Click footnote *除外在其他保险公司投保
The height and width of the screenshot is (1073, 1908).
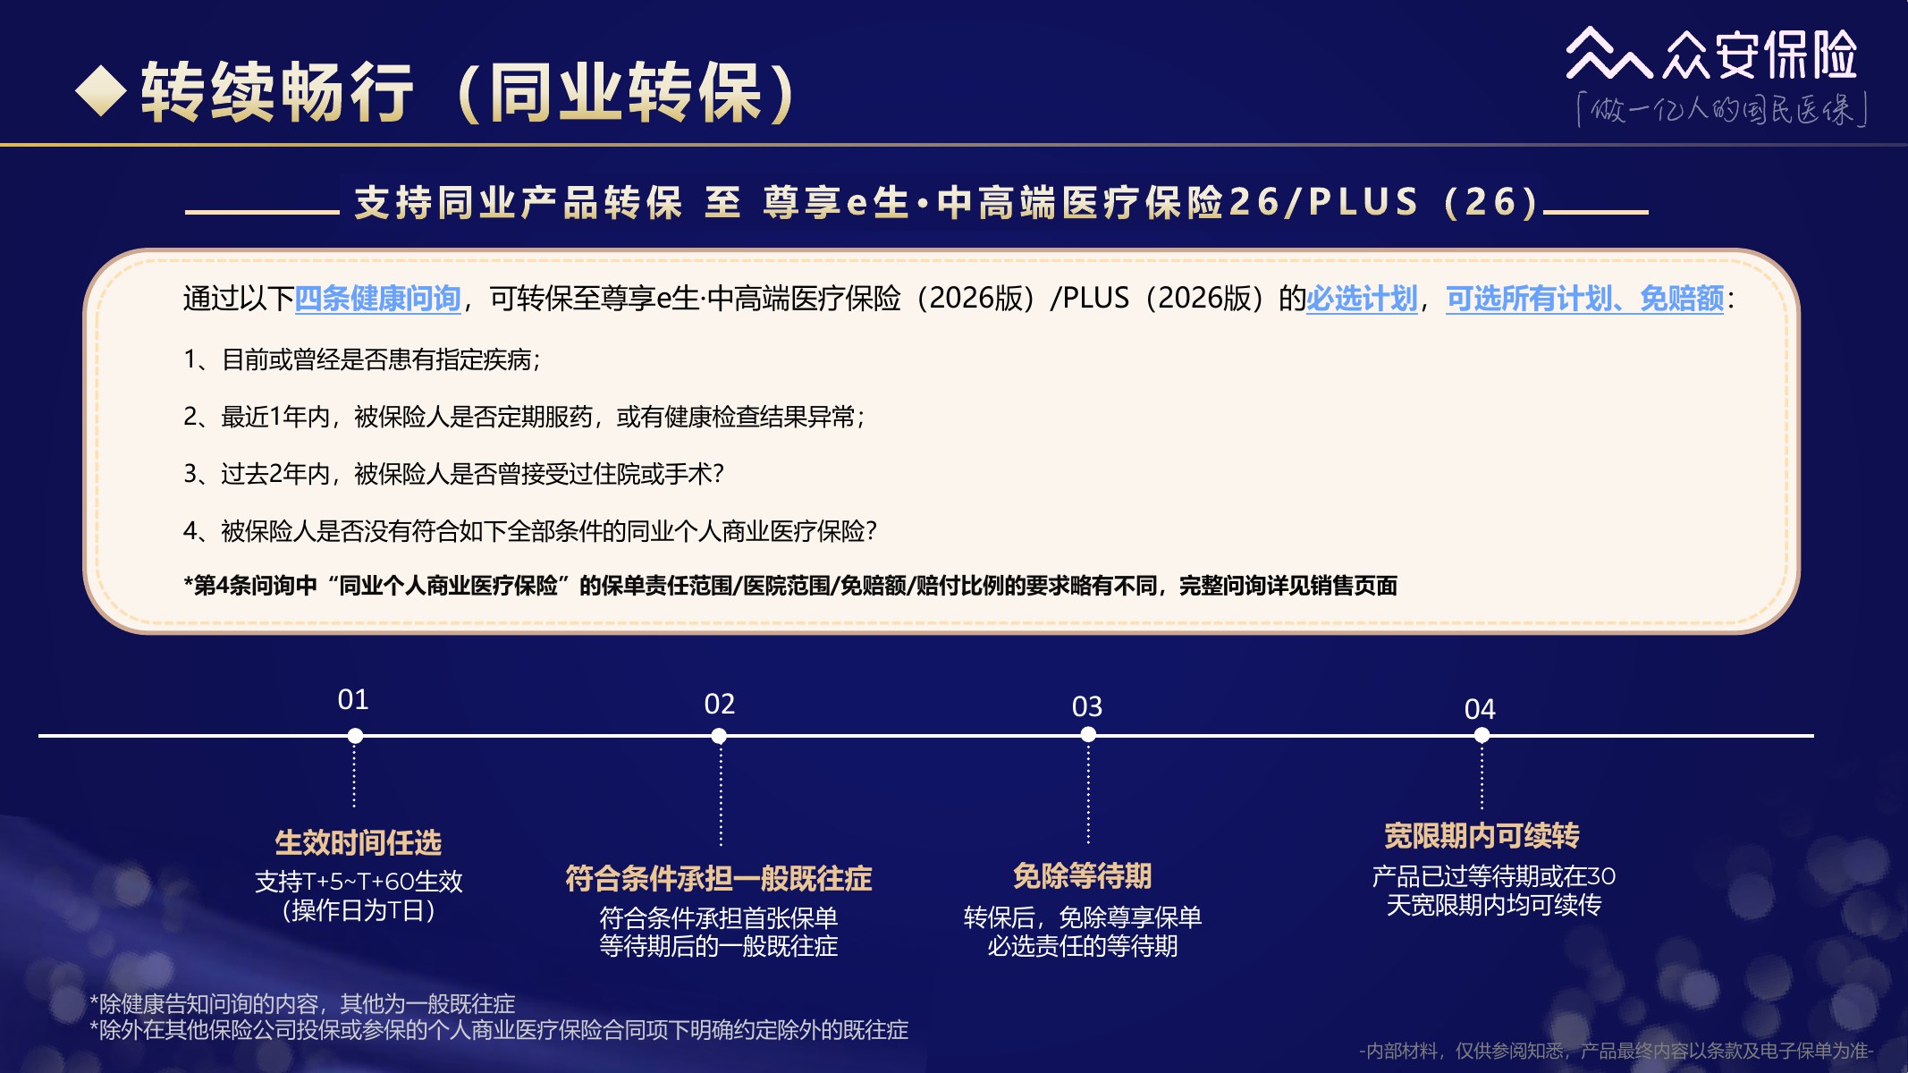click(499, 1030)
